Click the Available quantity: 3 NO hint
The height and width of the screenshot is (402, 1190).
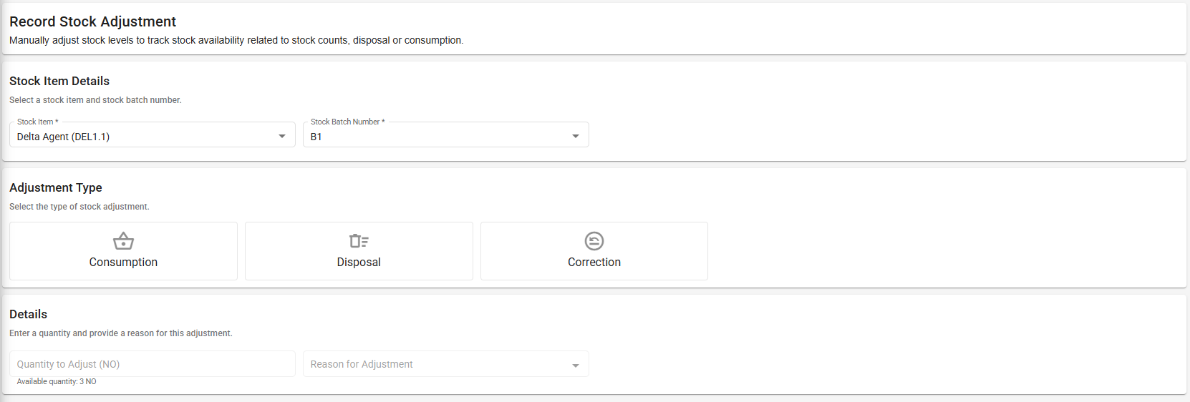57,381
